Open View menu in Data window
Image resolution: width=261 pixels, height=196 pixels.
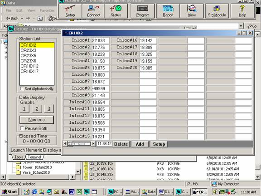31,10
